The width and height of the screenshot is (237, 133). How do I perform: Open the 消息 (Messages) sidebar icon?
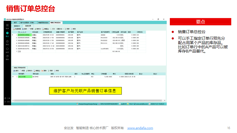(x=7, y=49)
